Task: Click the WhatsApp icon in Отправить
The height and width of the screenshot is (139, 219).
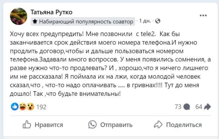Action: click(x=92, y=125)
